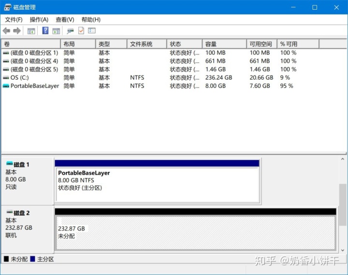The width and height of the screenshot is (348, 275).
Task: Click the disk pane scroll up arrow
Action: pyautogui.click(x=343, y=159)
